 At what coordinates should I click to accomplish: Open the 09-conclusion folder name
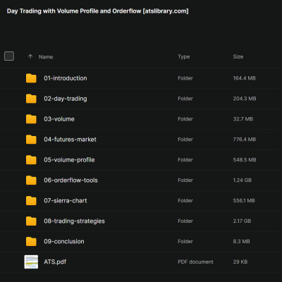pyautogui.click(x=64, y=242)
